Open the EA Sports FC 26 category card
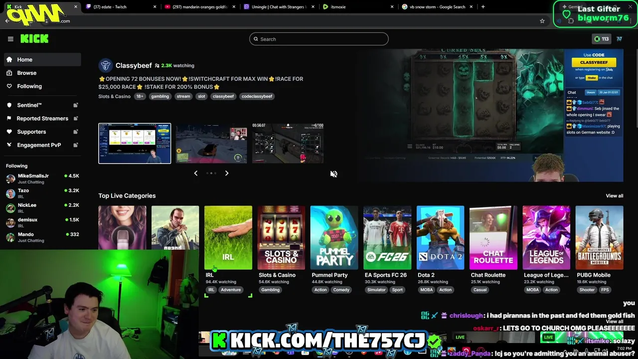The width and height of the screenshot is (638, 359). pyautogui.click(x=387, y=237)
